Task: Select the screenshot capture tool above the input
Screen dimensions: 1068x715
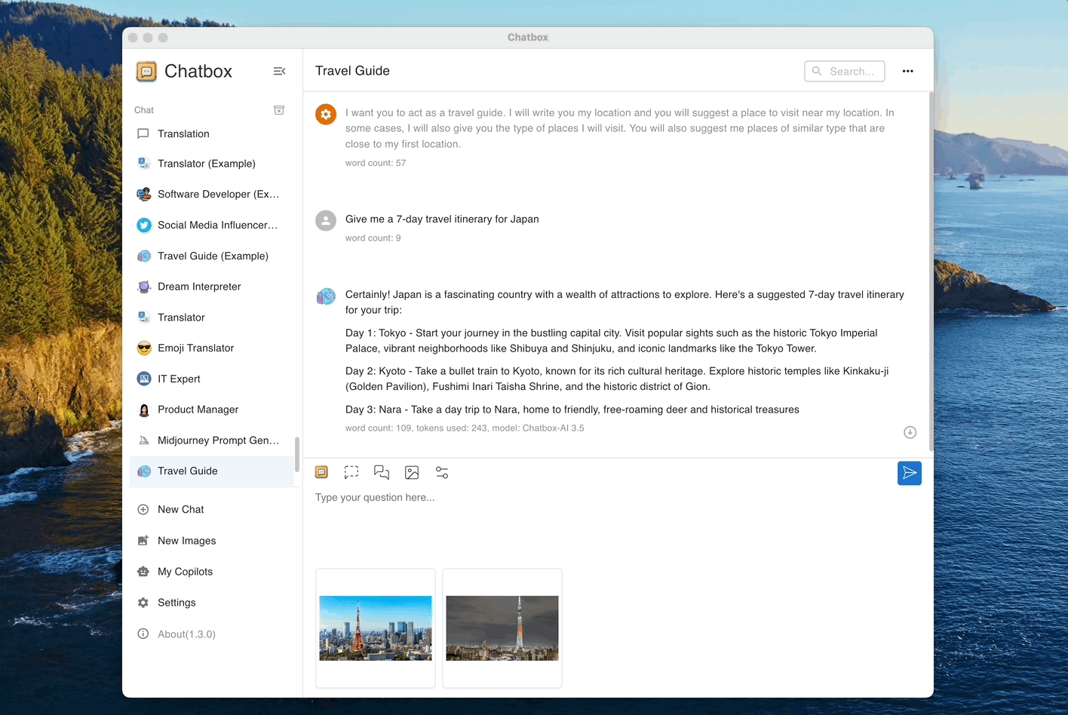Action: point(351,471)
